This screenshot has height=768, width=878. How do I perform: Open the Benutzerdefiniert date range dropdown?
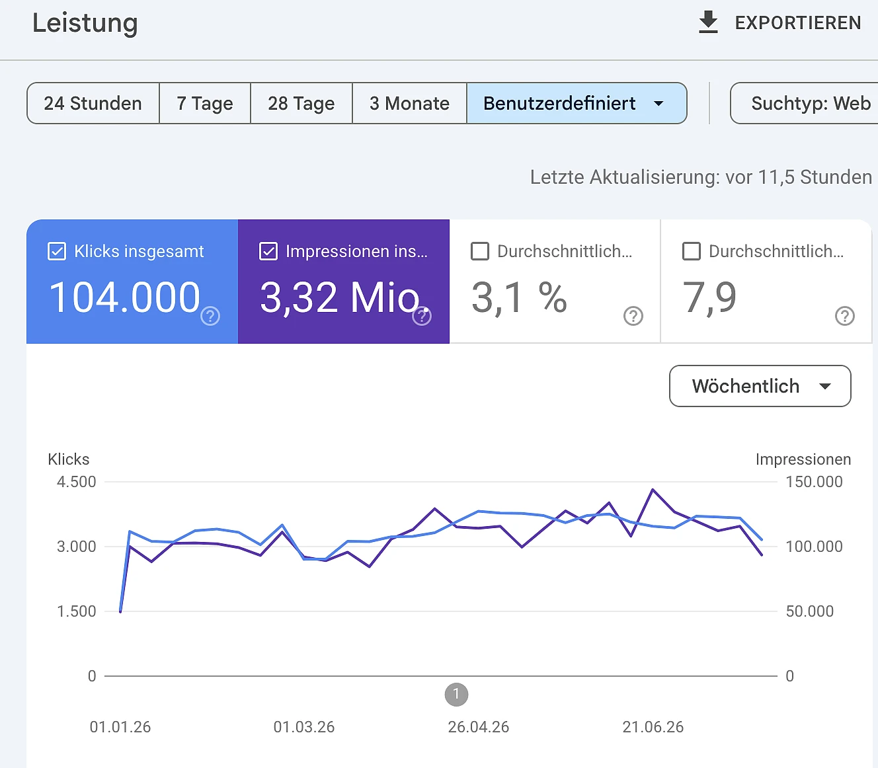(x=577, y=103)
